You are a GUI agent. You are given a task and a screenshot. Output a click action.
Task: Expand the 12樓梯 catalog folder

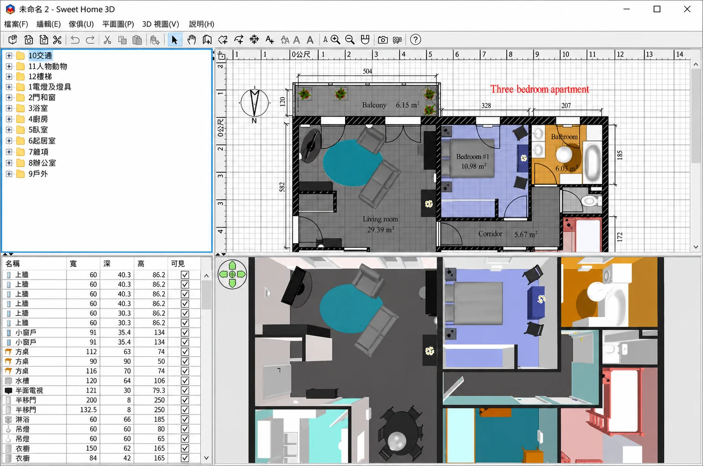coord(9,77)
